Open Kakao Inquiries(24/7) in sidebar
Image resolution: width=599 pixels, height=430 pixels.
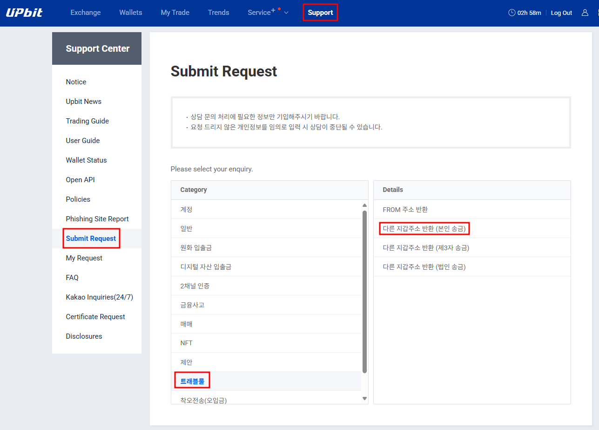(x=99, y=297)
